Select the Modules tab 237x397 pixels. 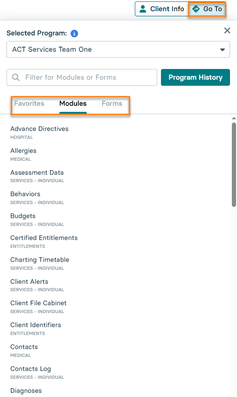point(73,103)
